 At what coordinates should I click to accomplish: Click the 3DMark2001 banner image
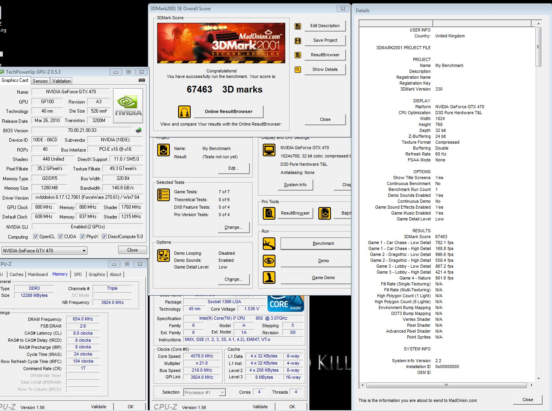coord(221,43)
